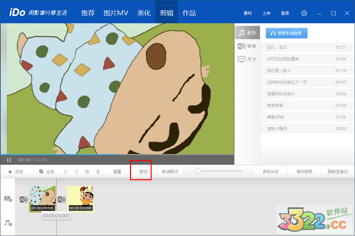The image size is (355, 236).
Task: Click the redo arrow icon
Action: pos(76,171)
